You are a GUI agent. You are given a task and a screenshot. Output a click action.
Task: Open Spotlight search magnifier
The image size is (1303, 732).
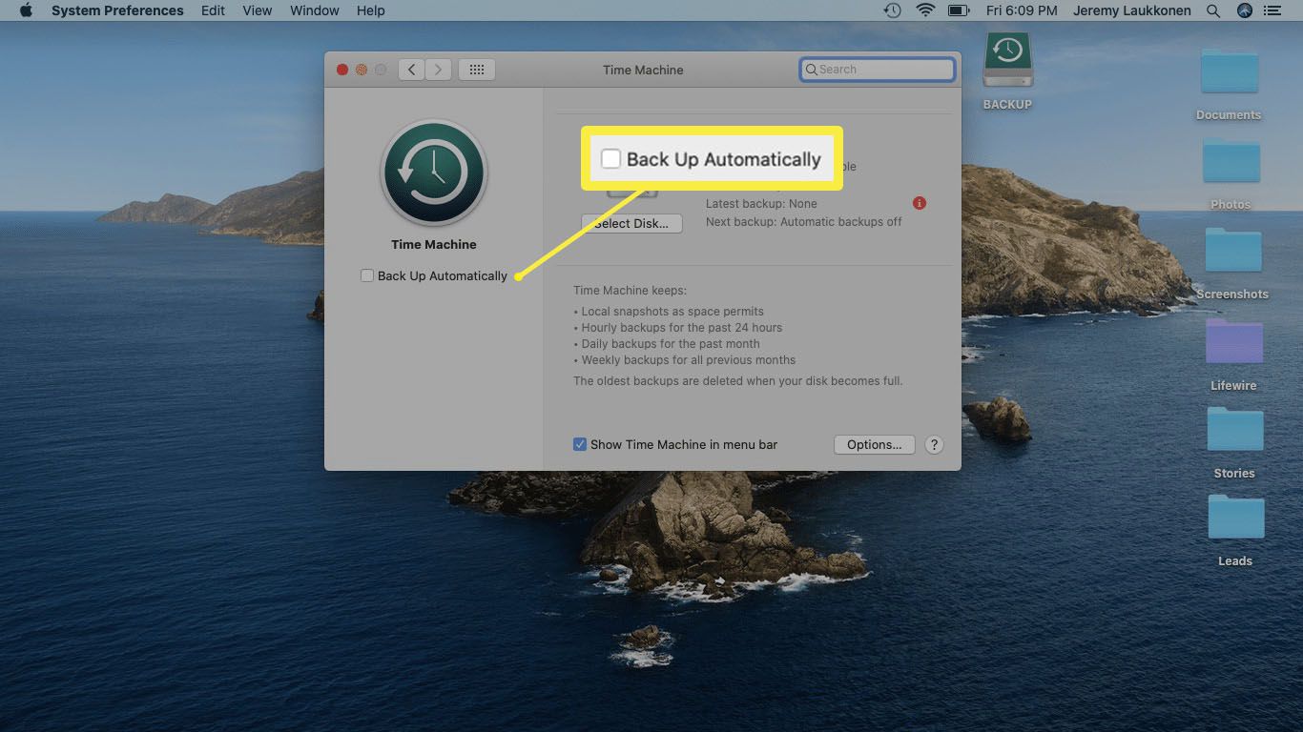[x=1213, y=10]
